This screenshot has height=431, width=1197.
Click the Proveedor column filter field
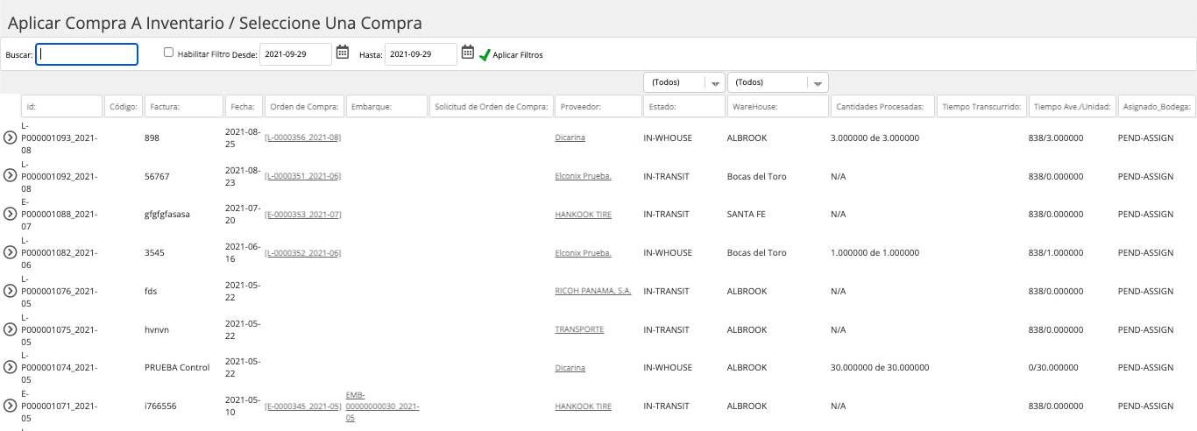click(x=598, y=106)
